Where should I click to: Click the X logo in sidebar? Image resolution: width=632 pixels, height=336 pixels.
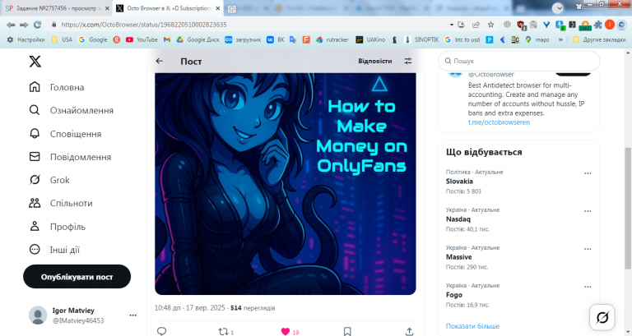point(35,61)
